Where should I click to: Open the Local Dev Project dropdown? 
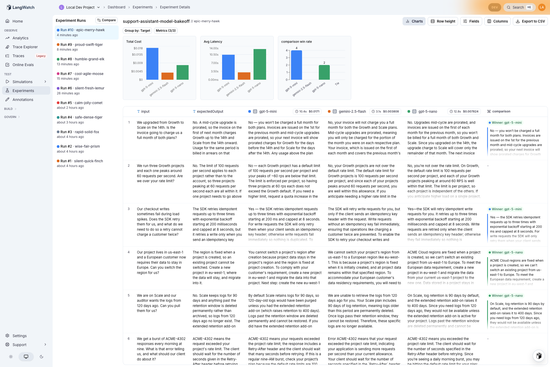click(80, 7)
